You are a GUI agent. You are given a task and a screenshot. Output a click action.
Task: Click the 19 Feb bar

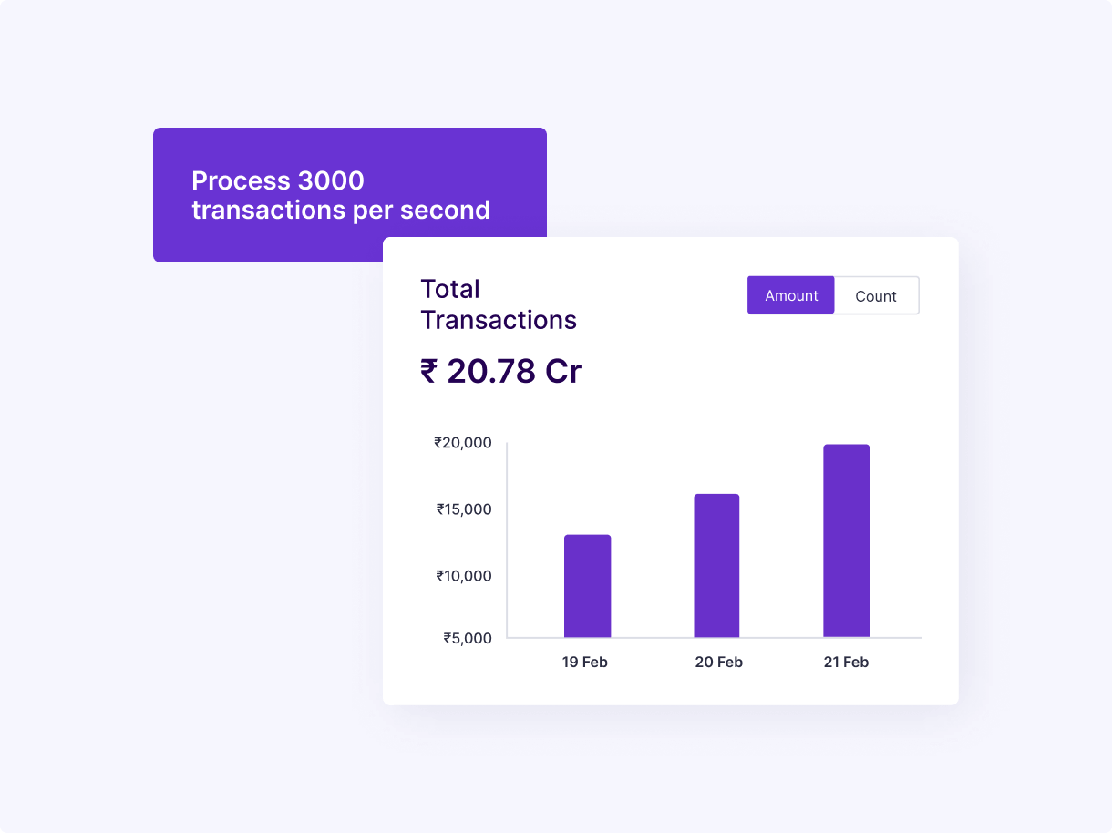point(587,586)
